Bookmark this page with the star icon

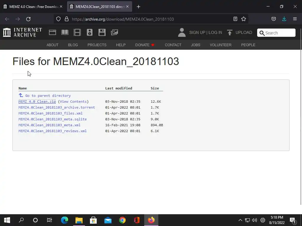point(244,19)
